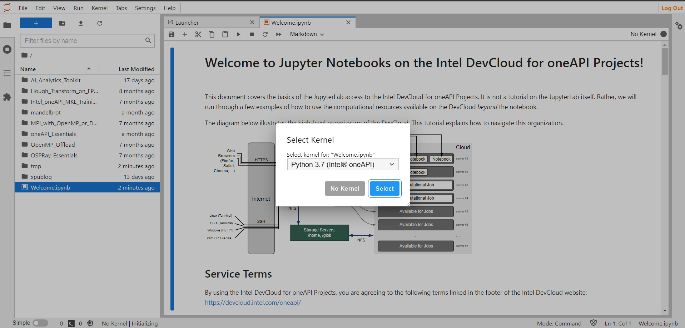Open the Settings menu
This screenshot has height=328, width=685.
click(x=145, y=8)
